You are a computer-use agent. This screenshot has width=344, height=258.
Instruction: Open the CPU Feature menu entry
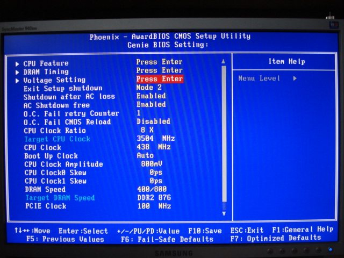click(46, 63)
